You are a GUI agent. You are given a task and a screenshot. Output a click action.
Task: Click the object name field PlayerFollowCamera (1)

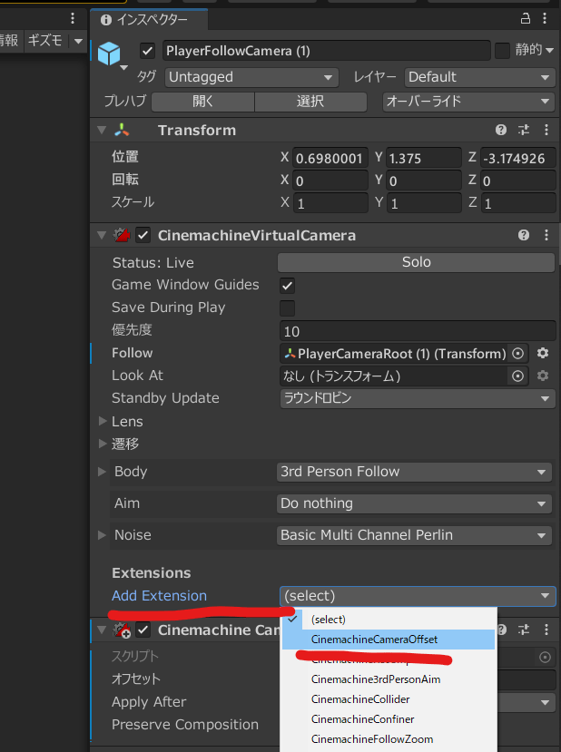(326, 51)
